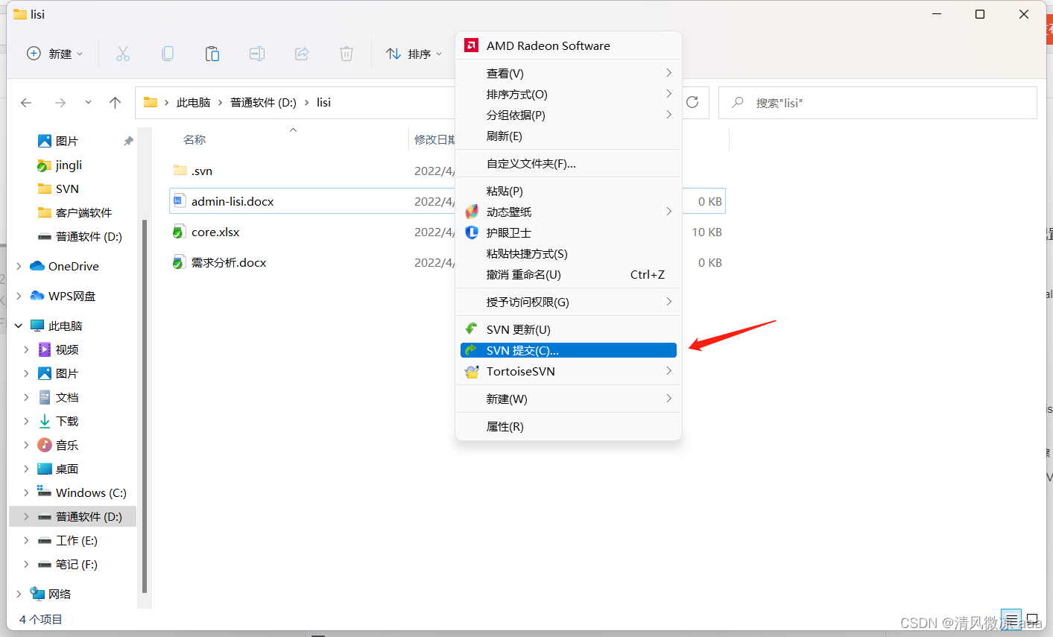The image size is (1053, 637).
Task: Click the Delete trash icon in toolbar
Action: 347,54
